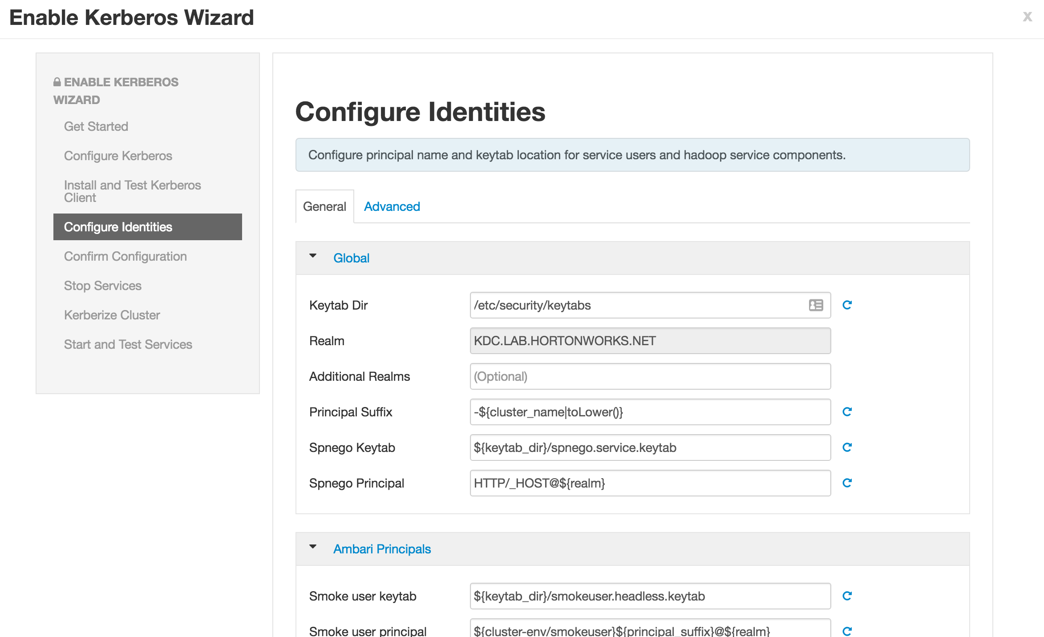Reset Keytab Dir to default value
This screenshot has width=1044, height=637.
[x=847, y=305]
